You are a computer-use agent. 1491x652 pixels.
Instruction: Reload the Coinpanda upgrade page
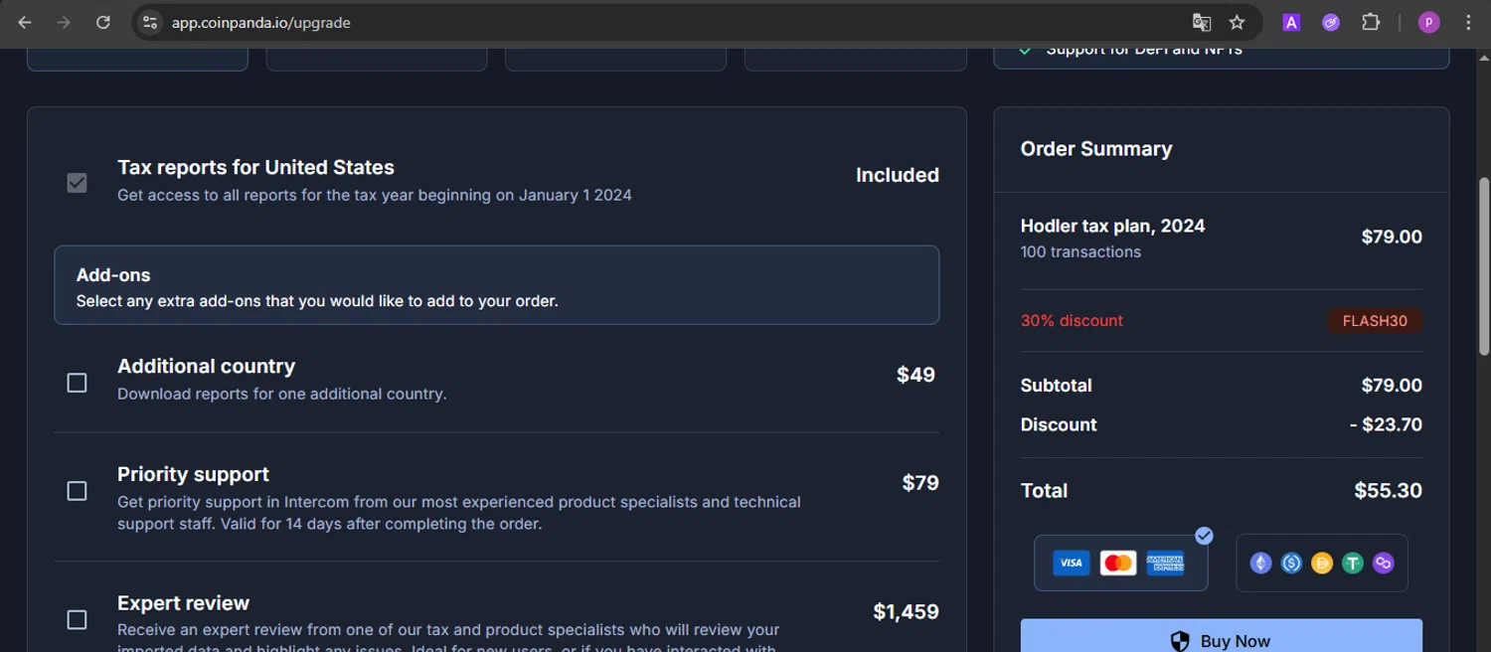click(102, 22)
